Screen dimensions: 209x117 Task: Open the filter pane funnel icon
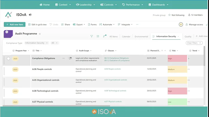coord(91,36)
